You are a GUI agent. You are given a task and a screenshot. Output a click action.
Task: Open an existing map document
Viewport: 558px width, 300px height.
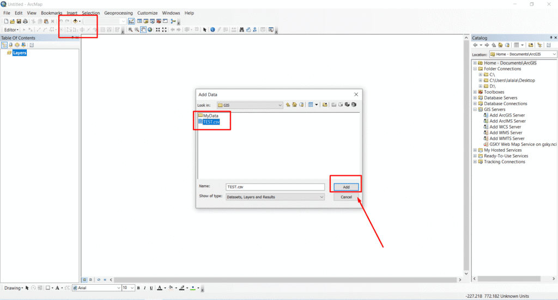coord(13,21)
